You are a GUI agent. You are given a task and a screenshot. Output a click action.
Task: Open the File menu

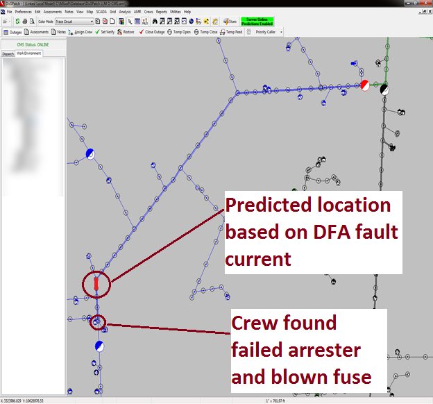pyautogui.click(x=10, y=12)
